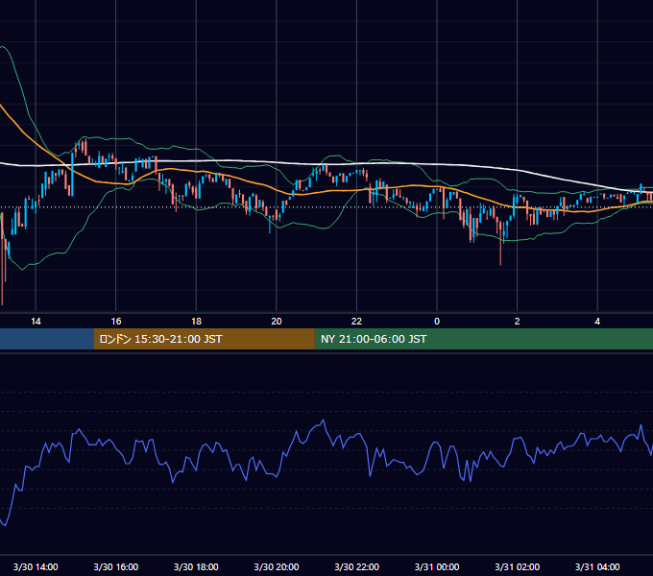The width and height of the screenshot is (653, 576).
Task: Click the 3/31 02:00 date label
Action: tap(518, 566)
